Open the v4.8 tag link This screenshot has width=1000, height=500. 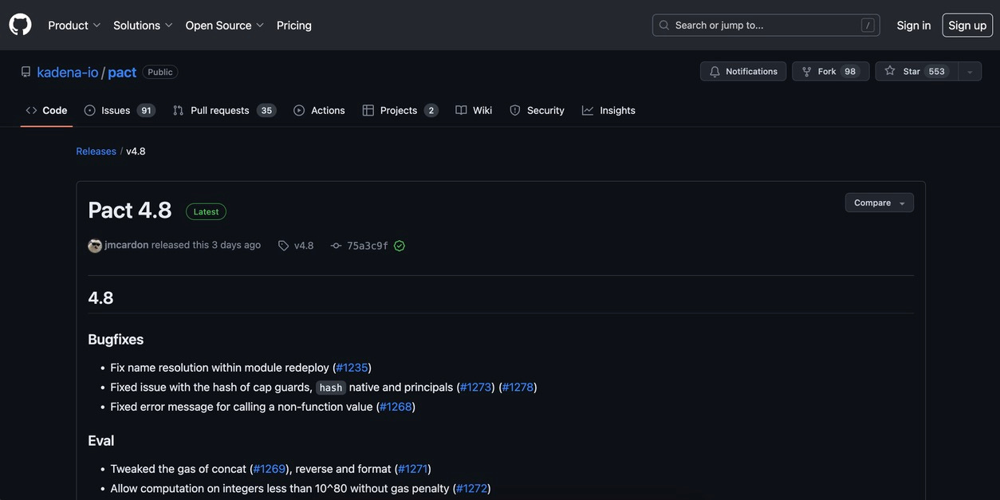coord(304,246)
